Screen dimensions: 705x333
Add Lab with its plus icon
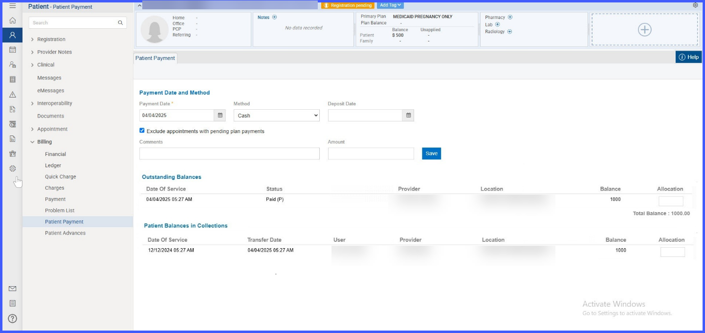click(x=498, y=24)
